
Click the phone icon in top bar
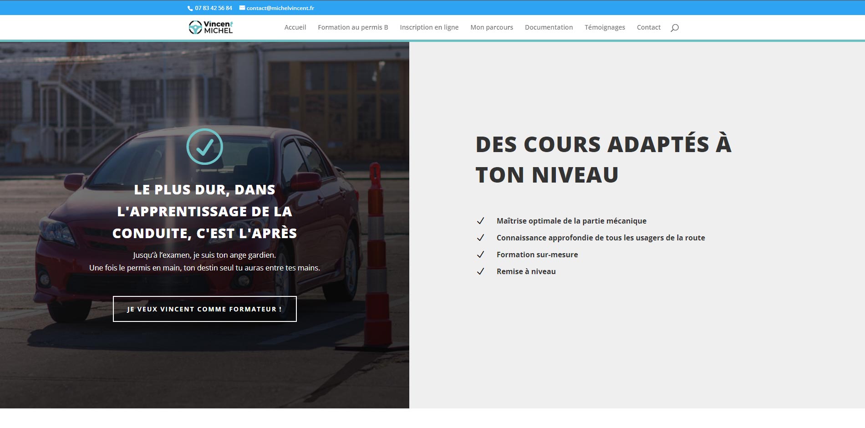(x=190, y=8)
